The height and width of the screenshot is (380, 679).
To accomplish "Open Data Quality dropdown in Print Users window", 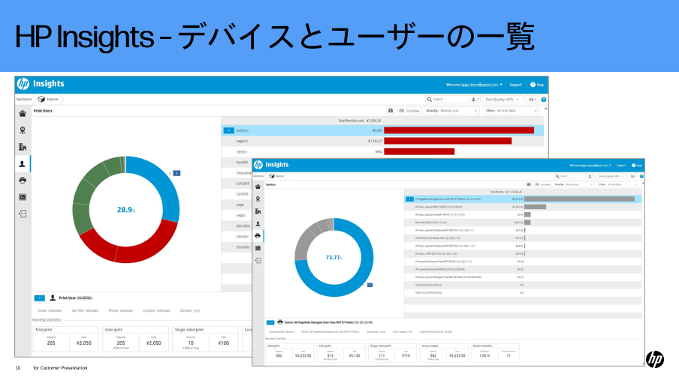I will pyautogui.click(x=502, y=100).
